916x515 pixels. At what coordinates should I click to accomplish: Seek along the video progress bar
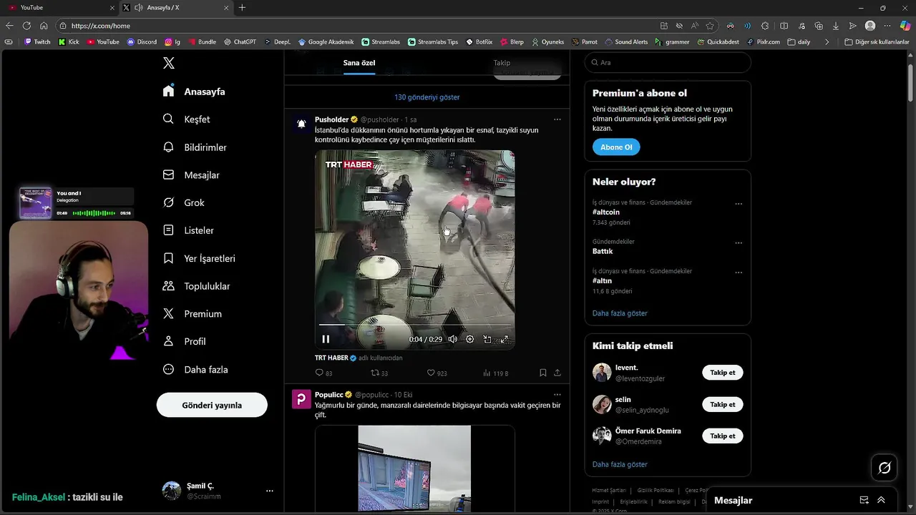(x=414, y=325)
